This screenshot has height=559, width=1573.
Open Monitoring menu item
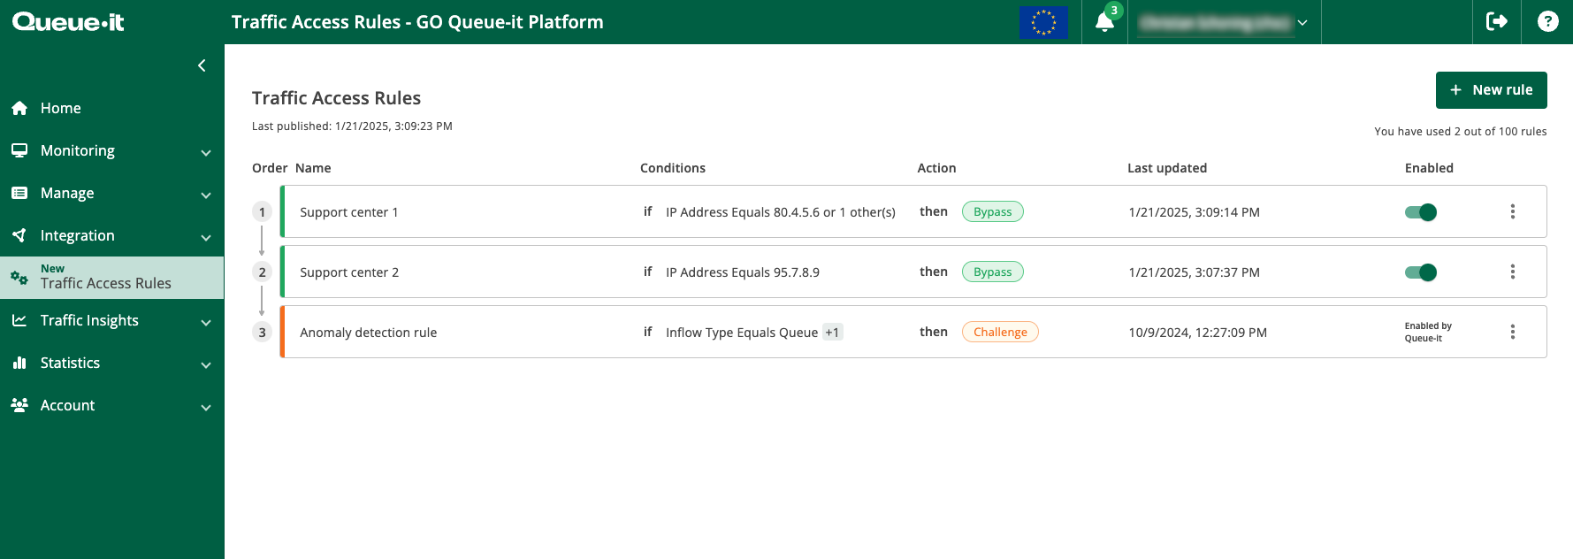pyautogui.click(x=111, y=150)
